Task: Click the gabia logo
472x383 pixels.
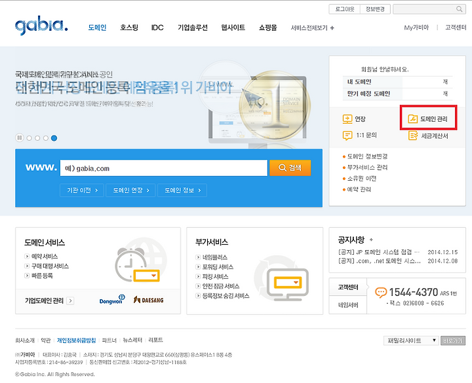Action: pyautogui.click(x=41, y=26)
